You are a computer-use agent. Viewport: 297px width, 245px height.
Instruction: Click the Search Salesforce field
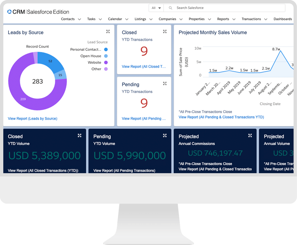pyautogui.click(x=225, y=8)
